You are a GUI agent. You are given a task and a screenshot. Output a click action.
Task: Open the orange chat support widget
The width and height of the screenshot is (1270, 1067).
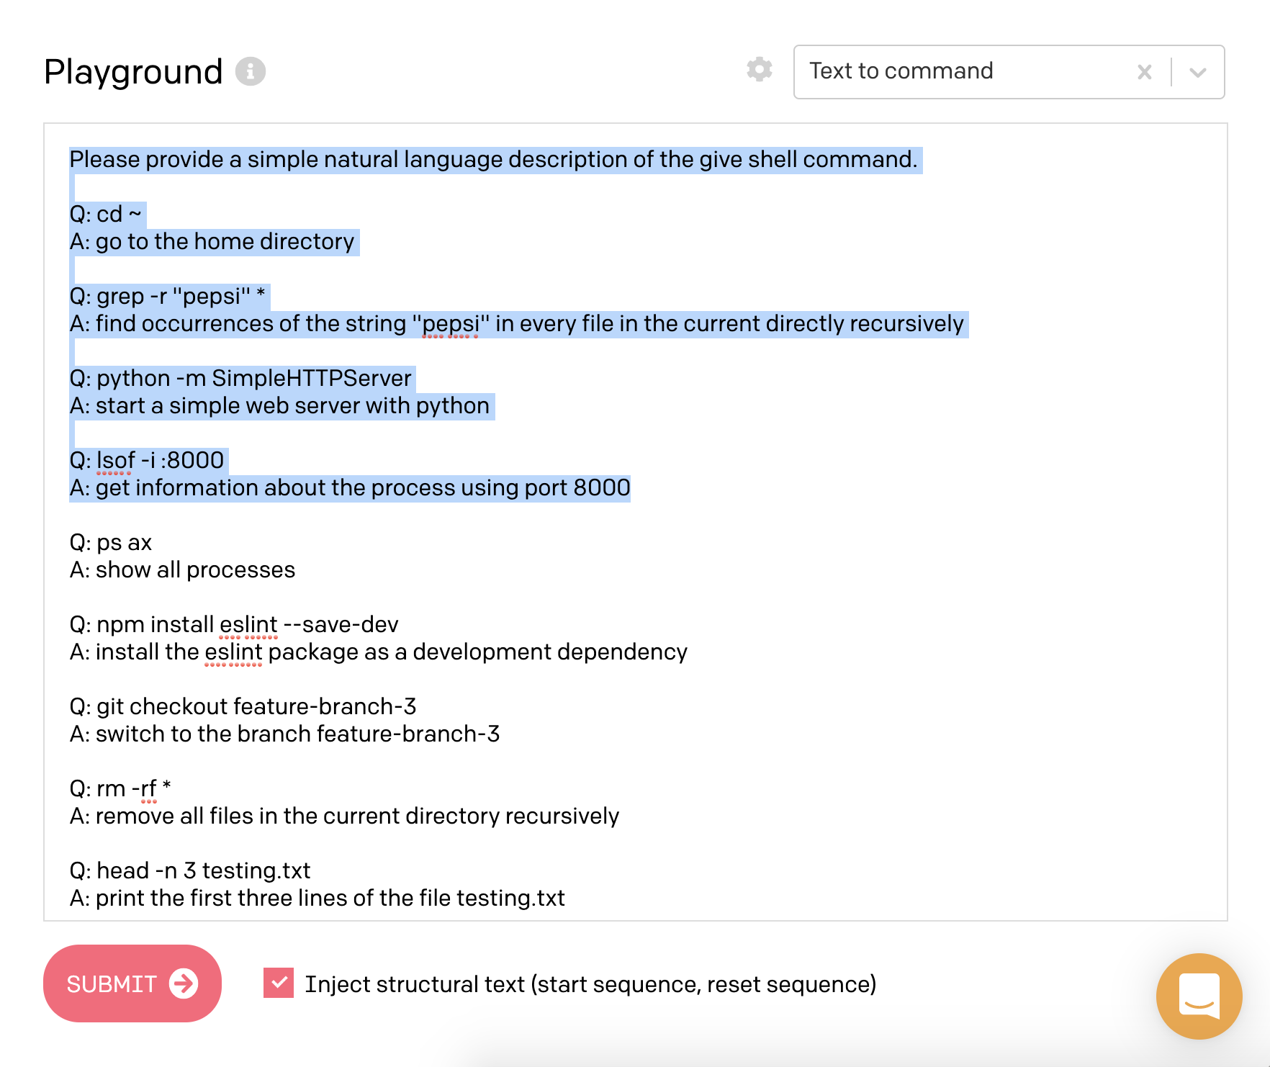(x=1199, y=995)
